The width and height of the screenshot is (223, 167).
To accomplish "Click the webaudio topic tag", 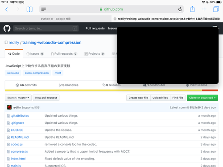I will pos(13,73).
